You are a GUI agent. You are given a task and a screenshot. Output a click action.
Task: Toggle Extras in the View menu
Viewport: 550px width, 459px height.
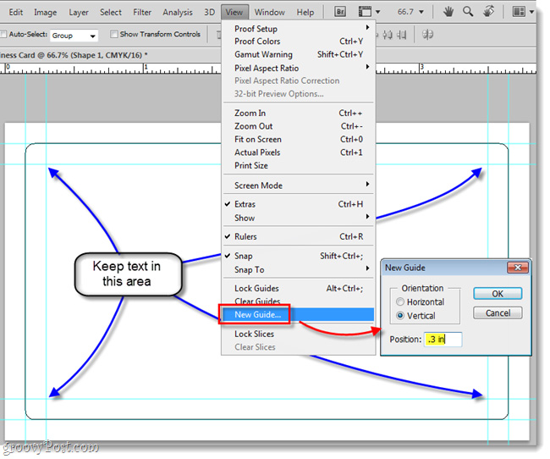pos(298,204)
